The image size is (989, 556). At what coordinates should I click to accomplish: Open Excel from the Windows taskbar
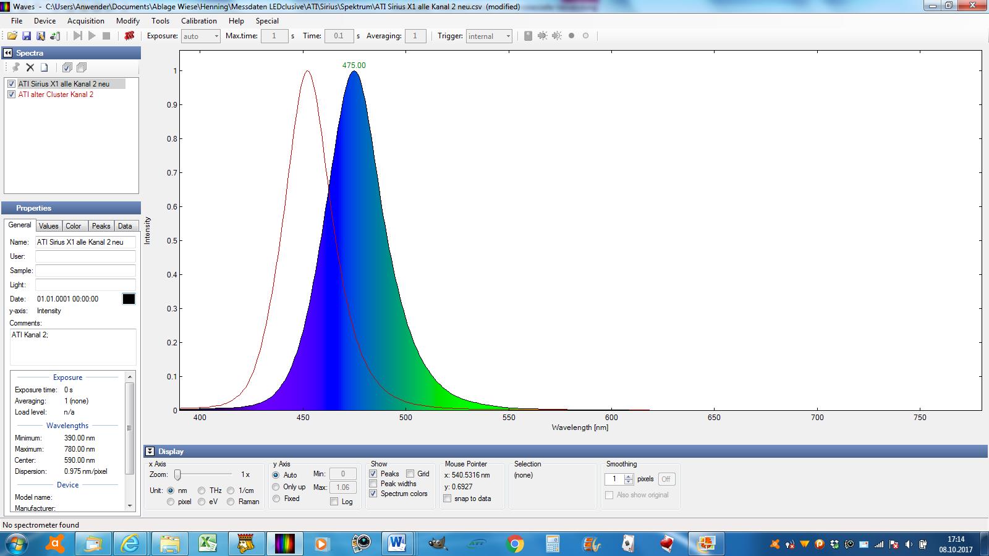tap(208, 544)
